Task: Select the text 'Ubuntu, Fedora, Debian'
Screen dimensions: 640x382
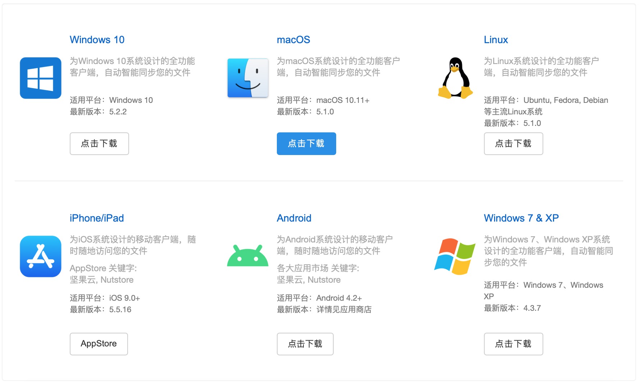Action: (x=566, y=100)
